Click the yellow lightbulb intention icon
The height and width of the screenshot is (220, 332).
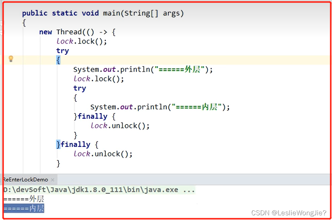tap(11, 59)
